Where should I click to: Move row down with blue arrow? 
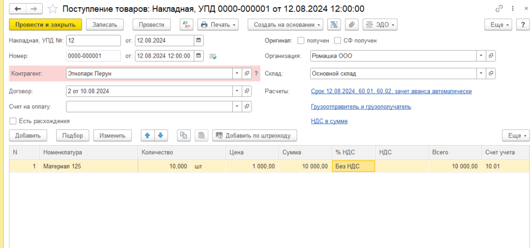coord(161,135)
